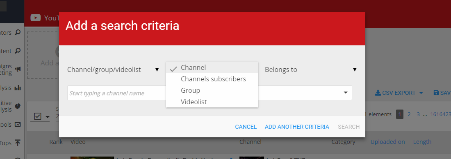
Task: Sort by Length column
Action: coord(422,142)
